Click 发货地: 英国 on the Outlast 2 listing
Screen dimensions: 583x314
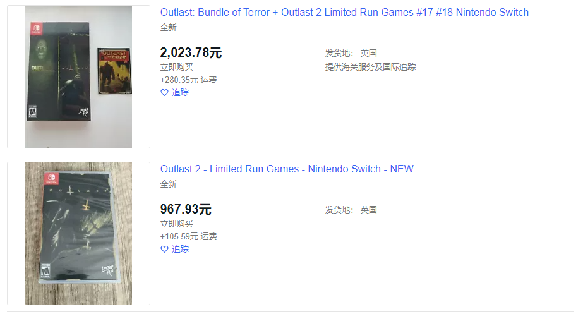(351, 210)
